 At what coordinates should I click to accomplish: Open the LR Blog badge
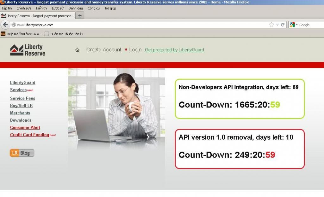pos(22,153)
